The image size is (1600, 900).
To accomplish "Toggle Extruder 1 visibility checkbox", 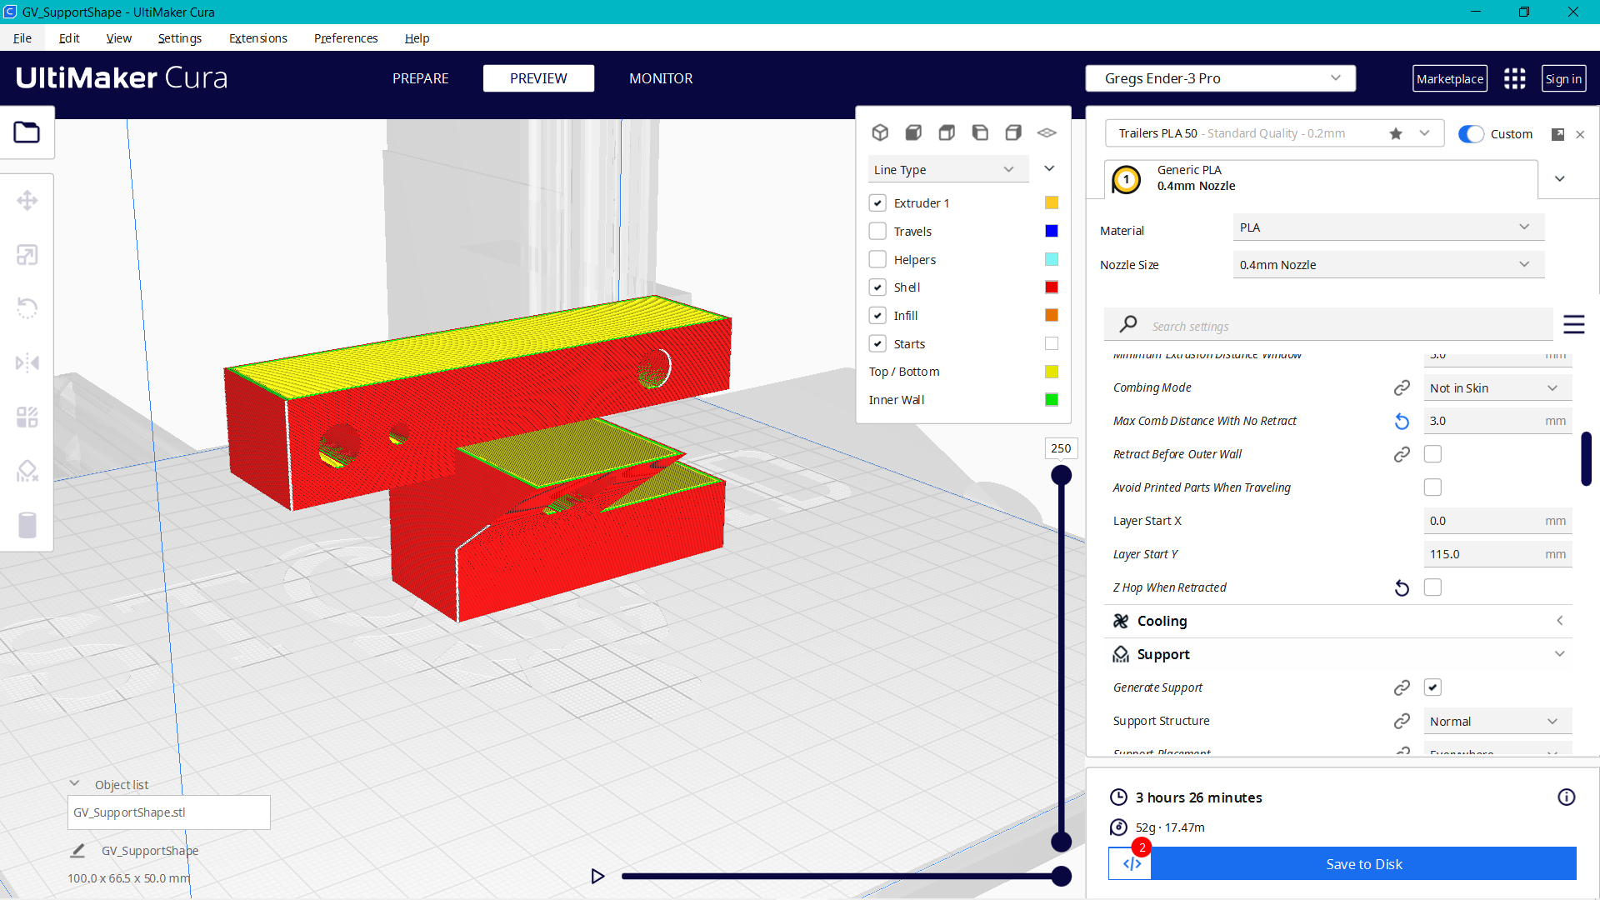I will click(x=877, y=202).
